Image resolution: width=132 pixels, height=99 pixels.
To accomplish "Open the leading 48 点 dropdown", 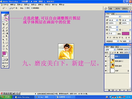I will click(x=130, y=20).
